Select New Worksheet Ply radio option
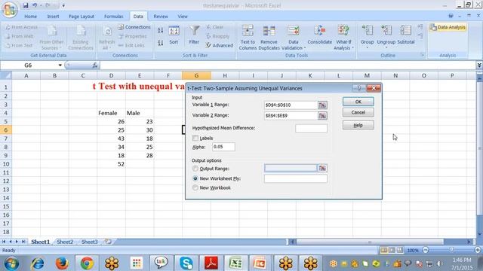The height and width of the screenshot is (271, 483). [x=195, y=178]
